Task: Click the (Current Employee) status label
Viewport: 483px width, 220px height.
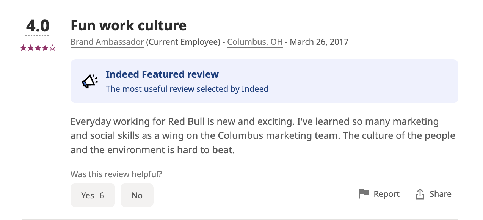Action: pyautogui.click(x=183, y=42)
